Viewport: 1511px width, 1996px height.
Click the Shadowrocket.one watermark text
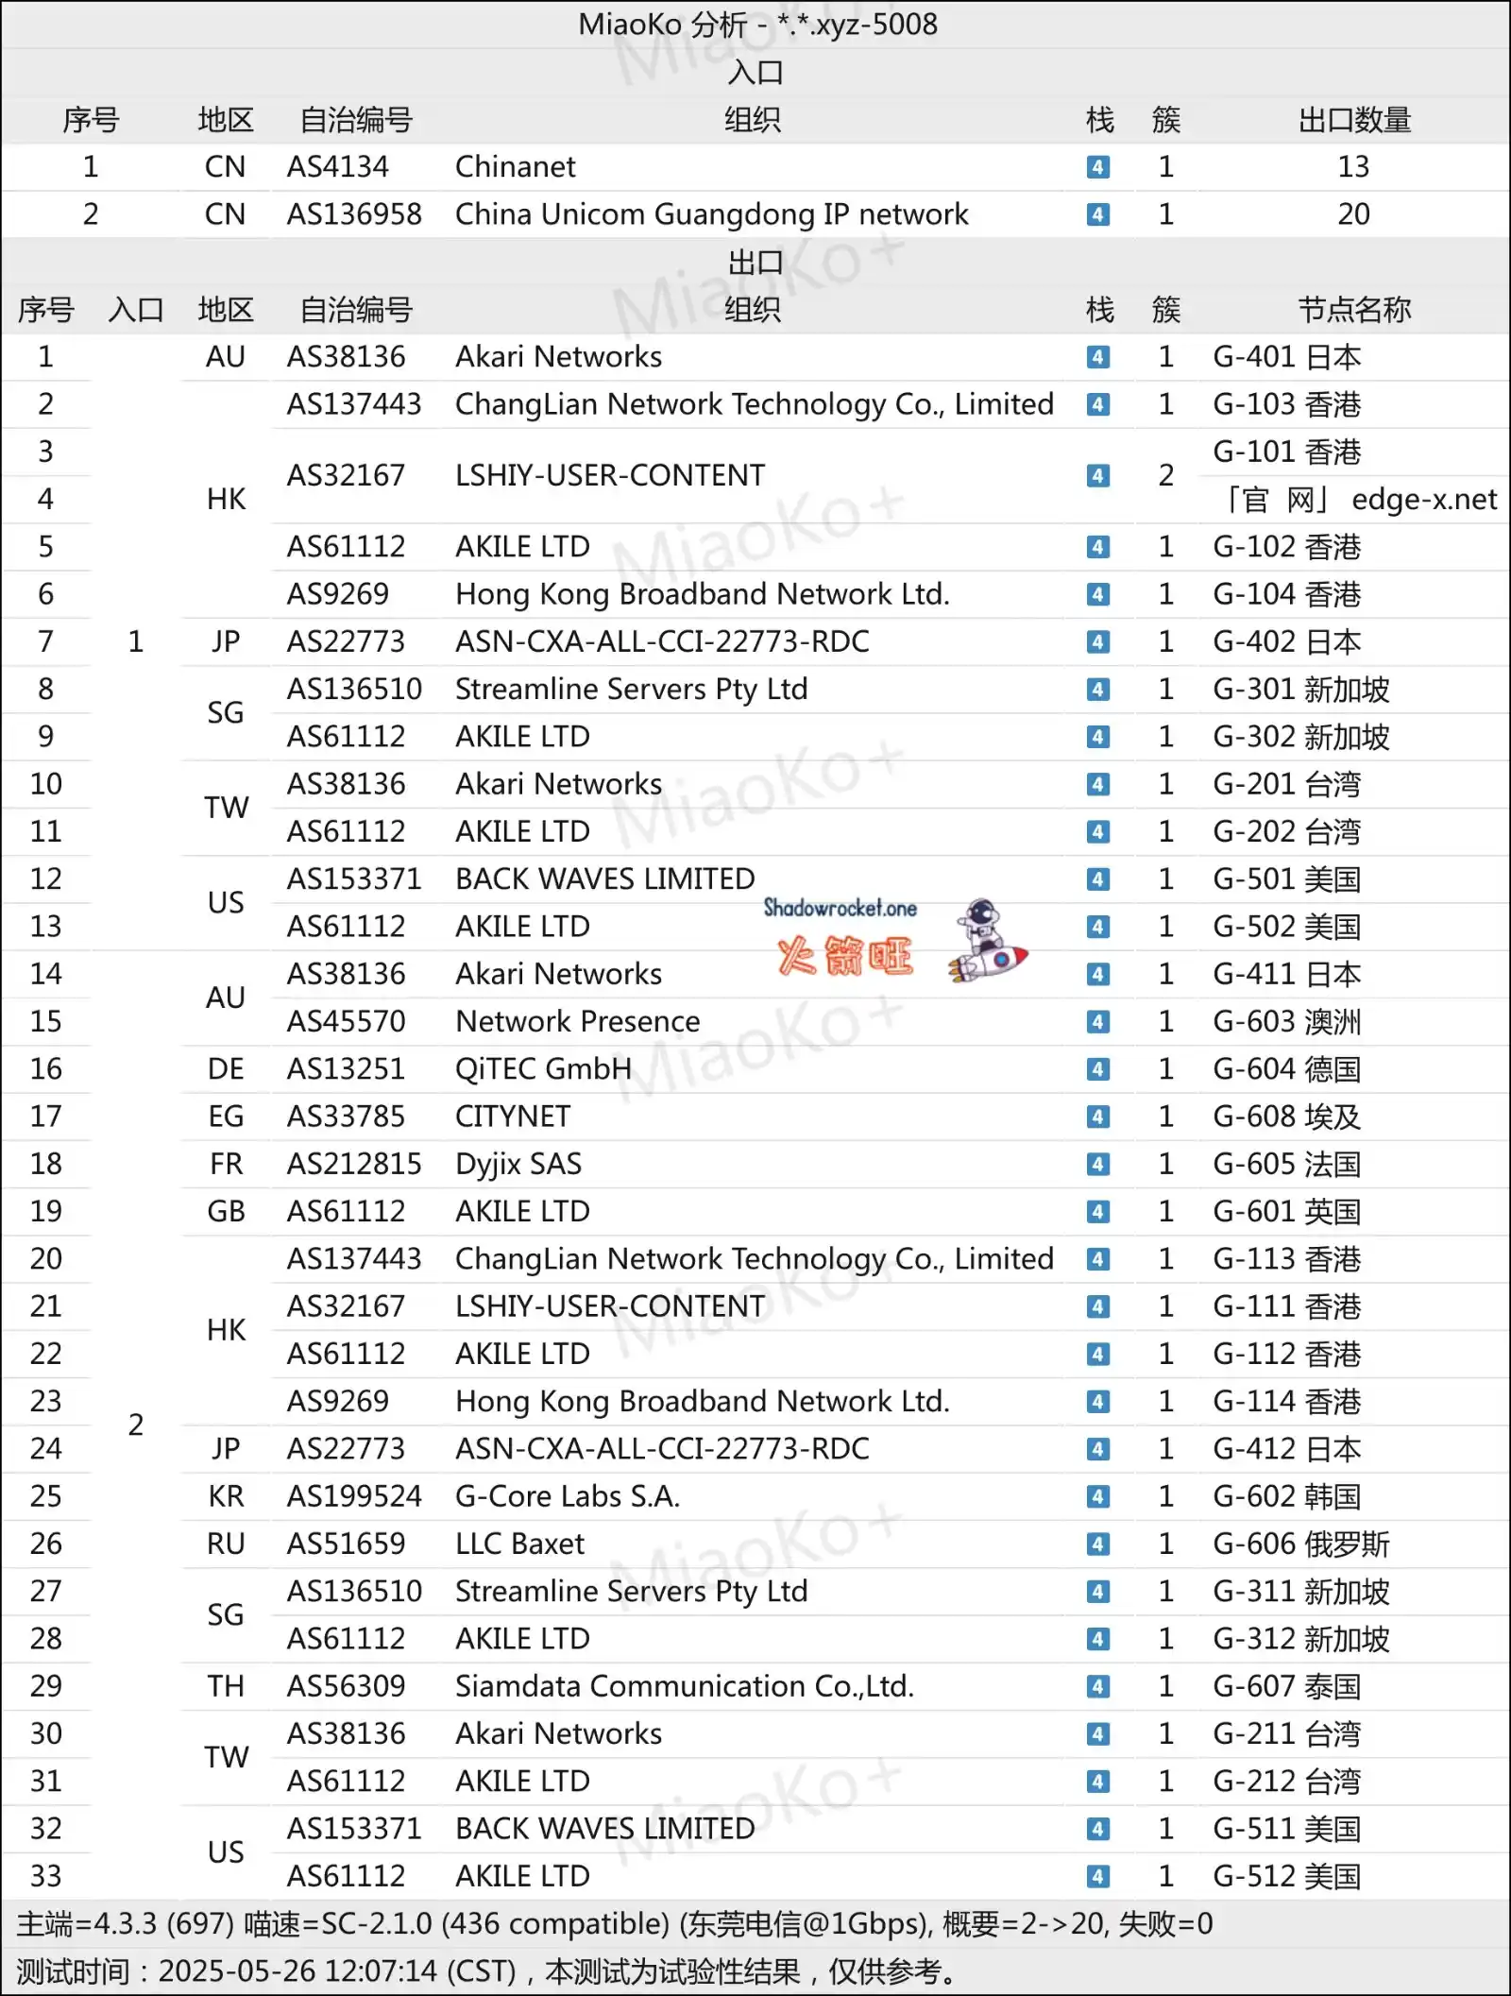pos(840,908)
